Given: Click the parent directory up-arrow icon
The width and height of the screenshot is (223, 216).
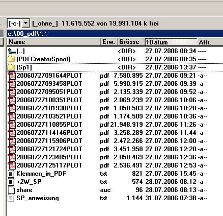Looking at the screenshot, I should point(12,51).
